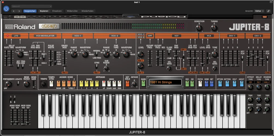Click the mixer VCO-1 LEVEL knob
This screenshot has height=136, width=274.
pyautogui.click(x=141, y=54)
